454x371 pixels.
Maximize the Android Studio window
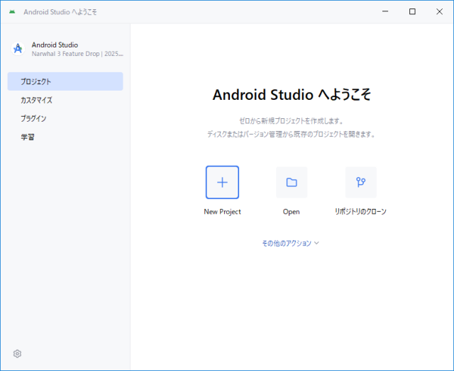412,11
